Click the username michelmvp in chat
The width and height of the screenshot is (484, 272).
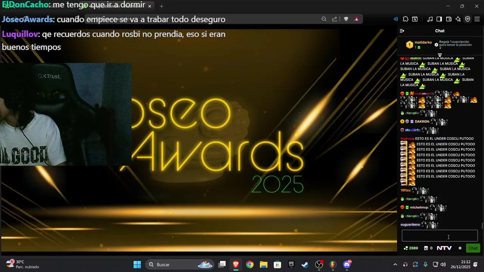(419, 207)
